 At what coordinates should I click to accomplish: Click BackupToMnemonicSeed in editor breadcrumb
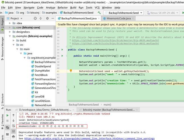click(x=84, y=105)
